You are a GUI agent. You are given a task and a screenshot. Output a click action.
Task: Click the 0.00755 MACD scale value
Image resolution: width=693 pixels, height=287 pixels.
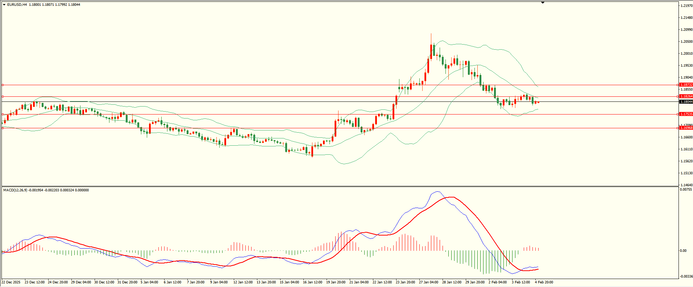pyautogui.click(x=686, y=190)
